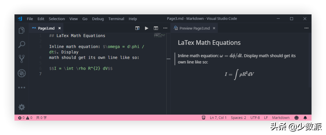
Task: Open preview to the side icon
Action: pos(137,28)
